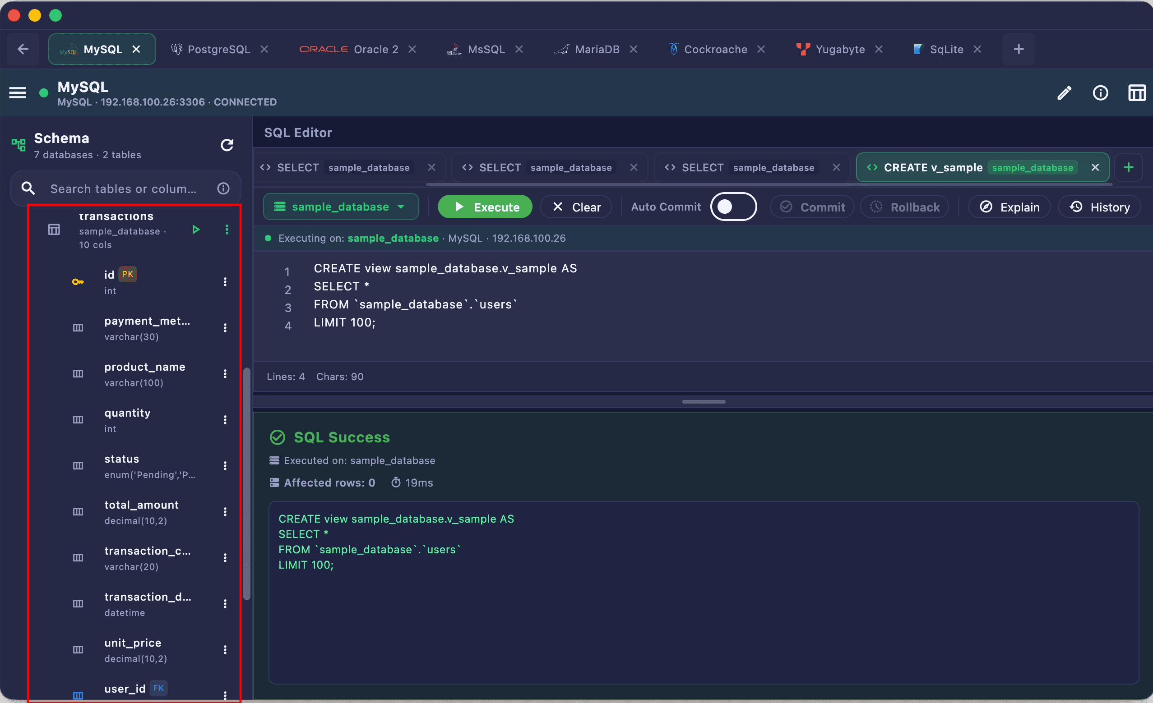Open options for status column
Screen dimensions: 1153x703
click(x=225, y=466)
